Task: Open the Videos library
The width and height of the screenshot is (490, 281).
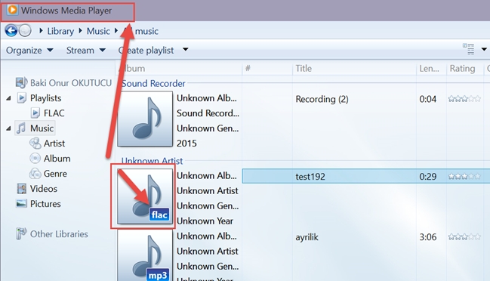Action: pos(44,189)
